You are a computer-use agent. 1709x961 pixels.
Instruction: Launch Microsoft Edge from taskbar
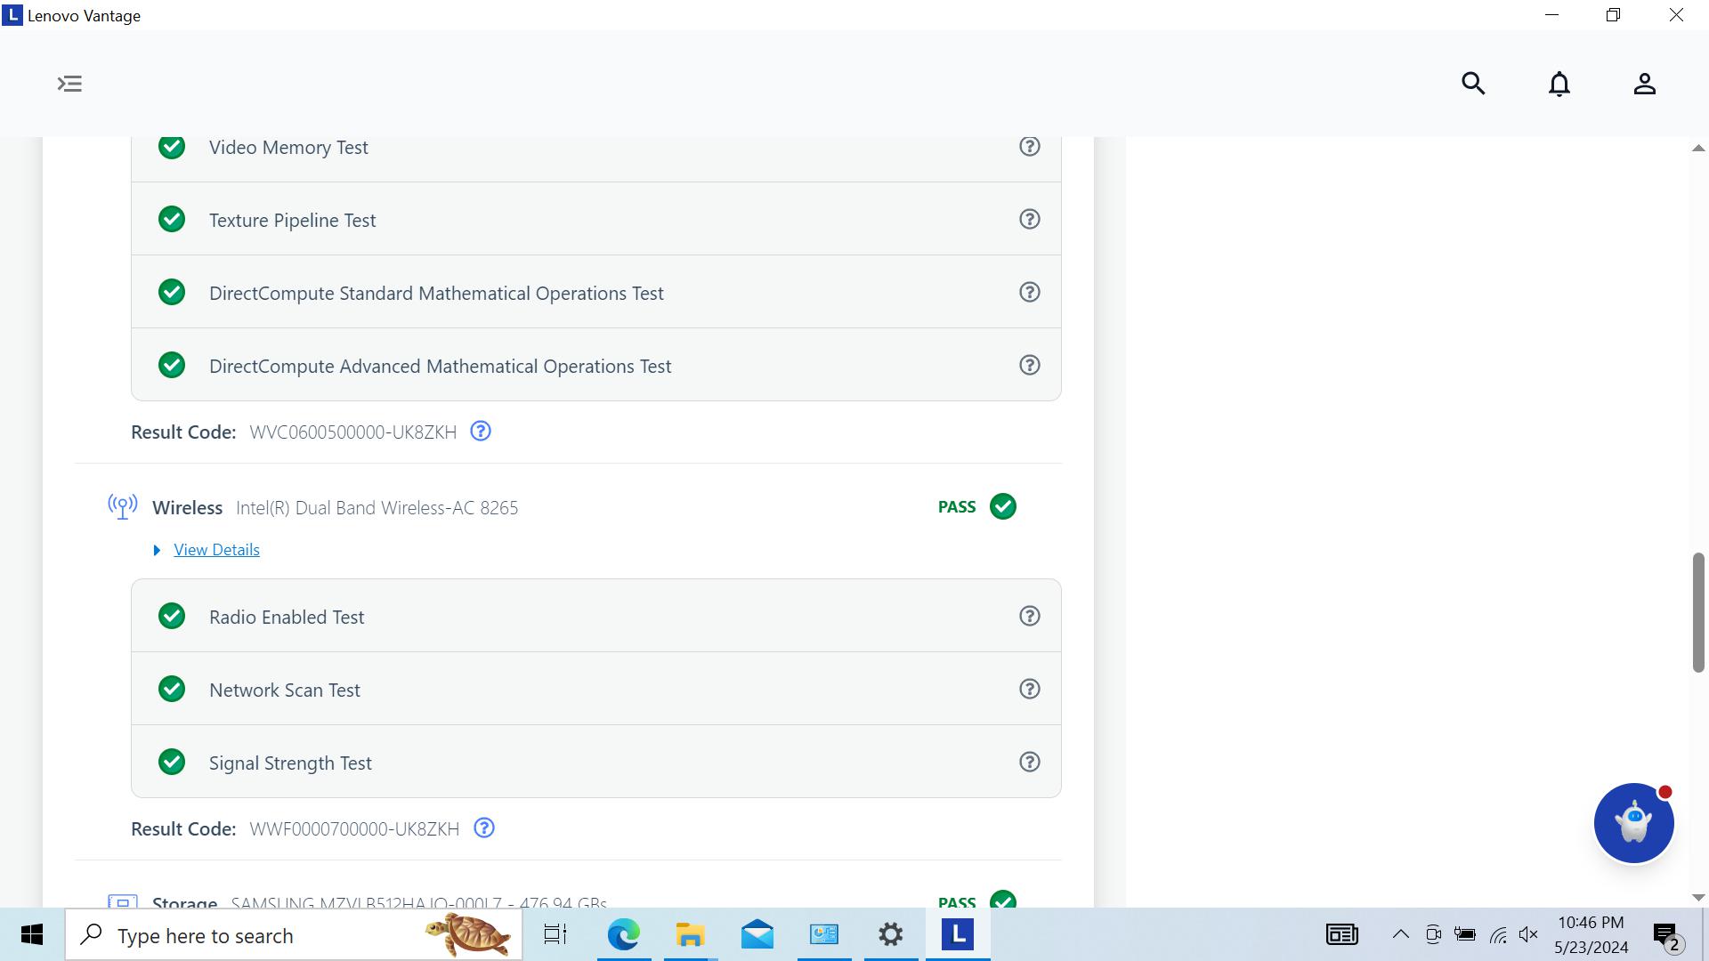[623, 935]
